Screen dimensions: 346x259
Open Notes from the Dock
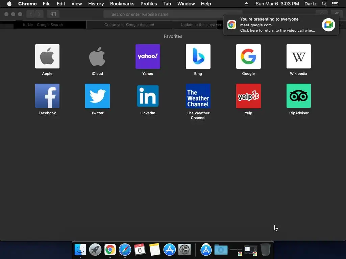[x=154, y=250]
